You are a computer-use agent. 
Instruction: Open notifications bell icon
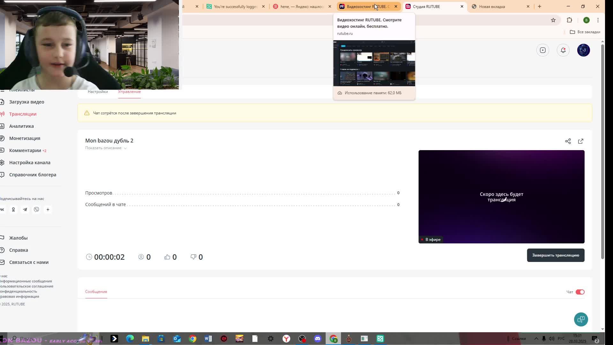563,50
